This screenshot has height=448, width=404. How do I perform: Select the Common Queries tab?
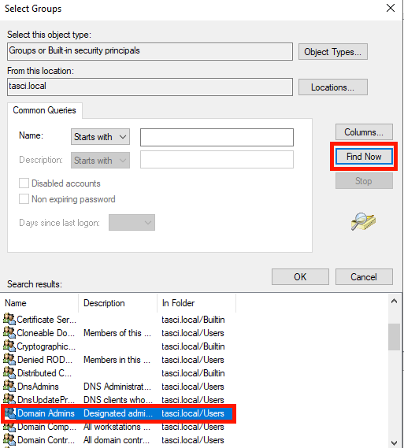[45, 110]
